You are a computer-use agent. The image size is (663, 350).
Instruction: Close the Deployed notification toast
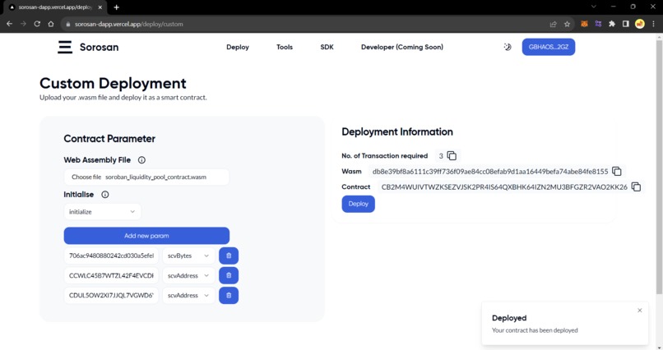pos(640,311)
